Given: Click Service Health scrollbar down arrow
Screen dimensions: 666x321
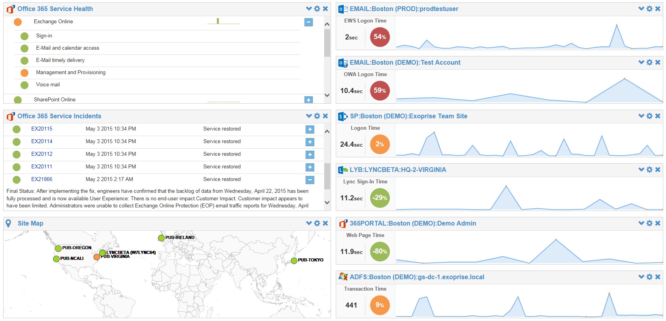Looking at the screenshot, I should [x=327, y=95].
